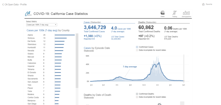Select the Confirmed Deaths legend swatch
Viewport: 221px width, 105px height.
pos(137,94)
